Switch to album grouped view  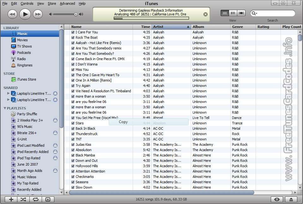coord(233,13)
